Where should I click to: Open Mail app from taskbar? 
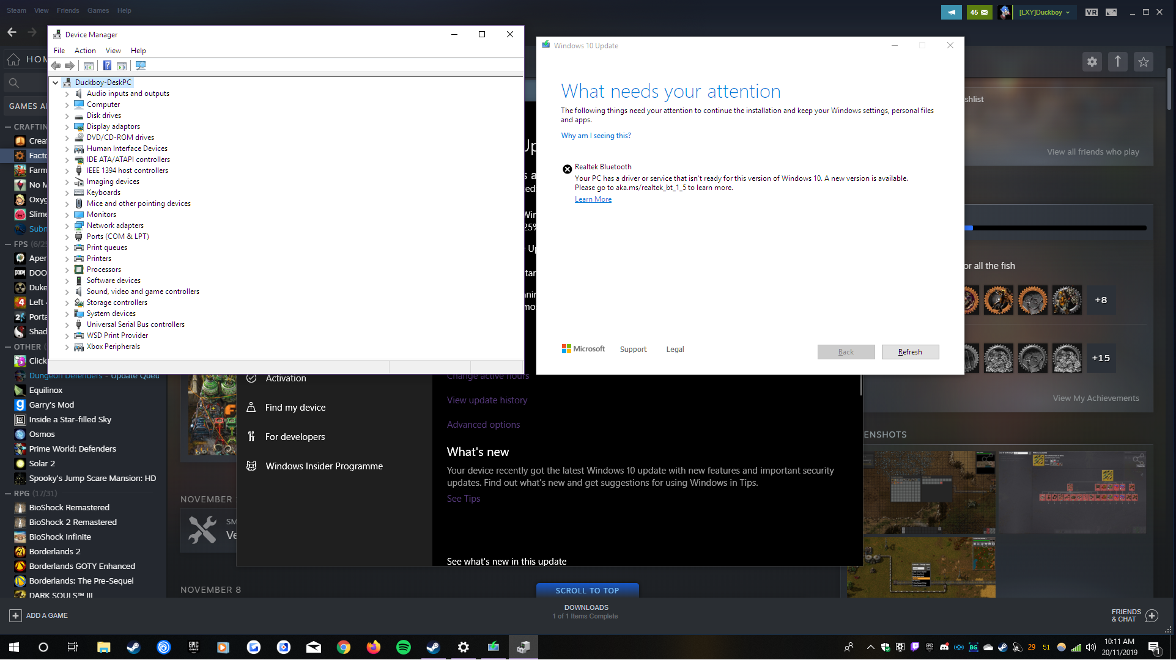[x=314, y=647]
